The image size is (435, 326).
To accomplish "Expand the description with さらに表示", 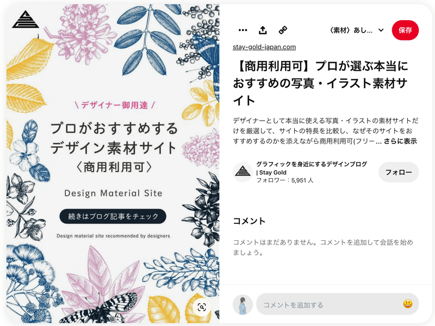I will click(400, 141).
